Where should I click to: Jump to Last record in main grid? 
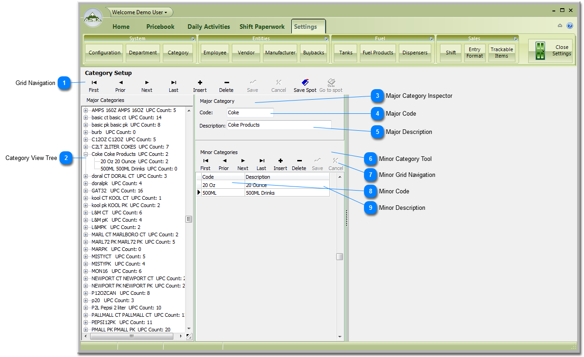173,83
